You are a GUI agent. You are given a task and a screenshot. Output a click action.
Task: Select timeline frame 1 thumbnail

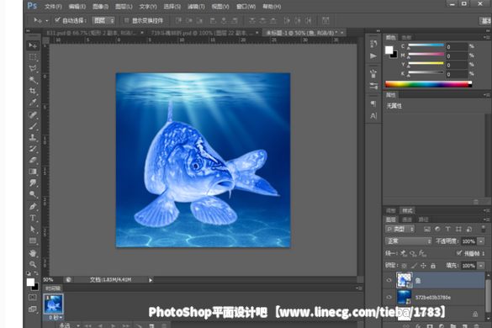pos(53,304)
